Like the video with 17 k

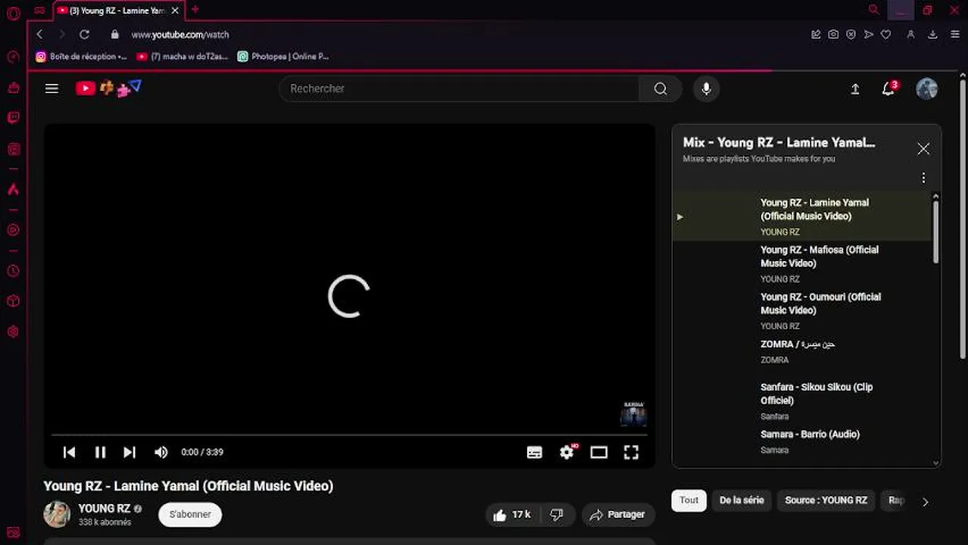pyautogui.click(x=512, y=515)
